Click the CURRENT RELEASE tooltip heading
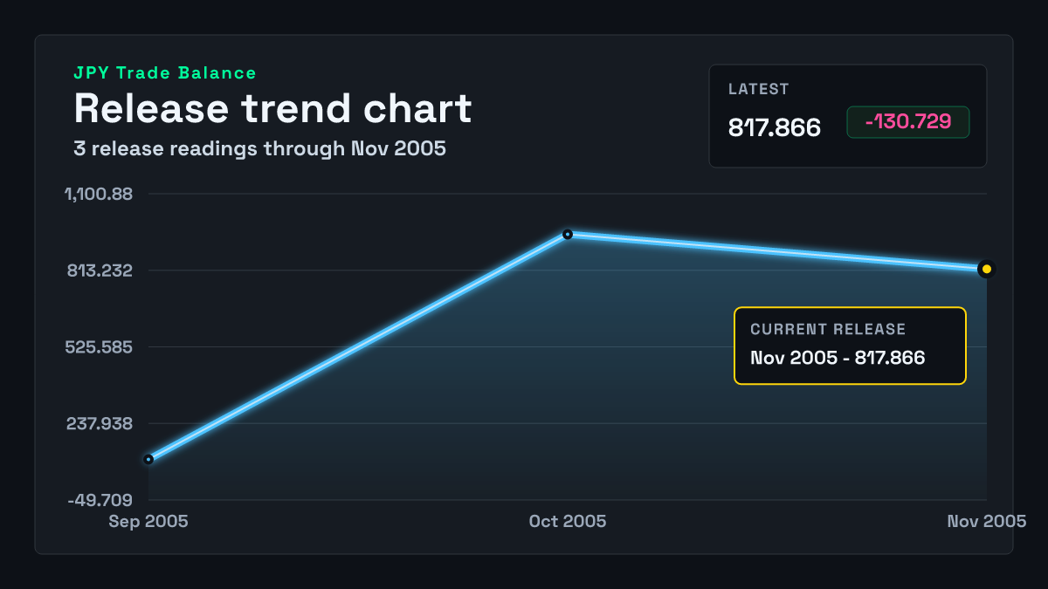Viewport: 1048px width, 589px height. pos(828,330)
